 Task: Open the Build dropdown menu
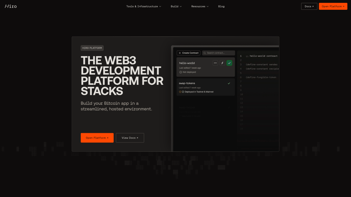click(x=176, y=6)
